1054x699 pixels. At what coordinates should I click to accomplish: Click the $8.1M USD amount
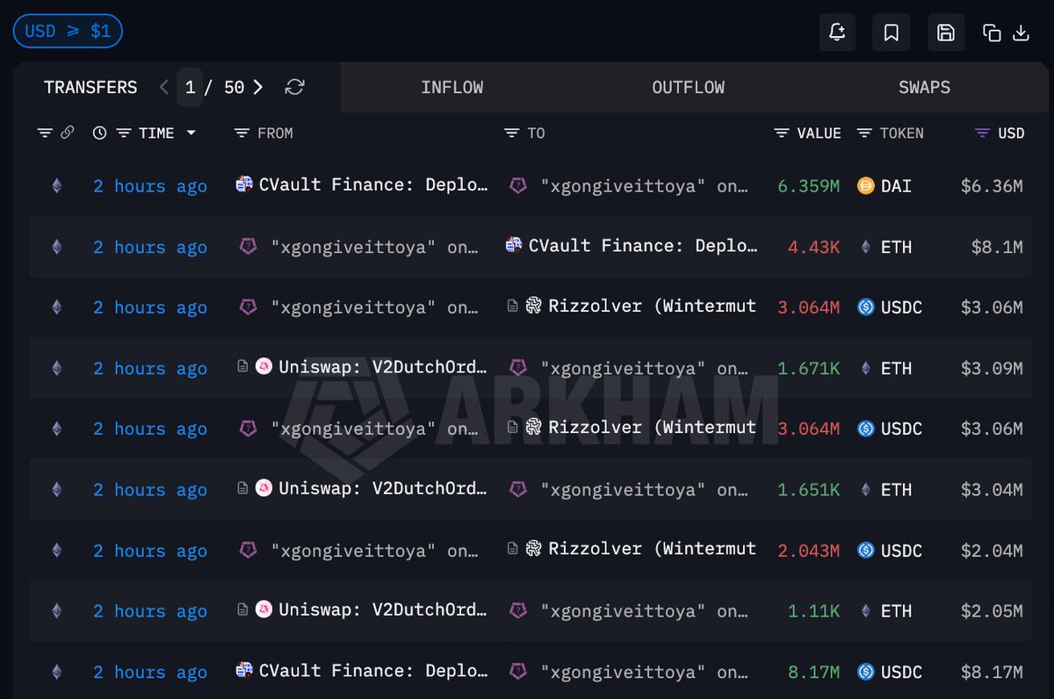(997, 247)
